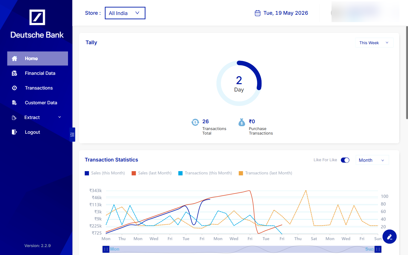This screenshot has width=408, height=255.
Task: Click the Purchase Transactions money bag icon
Action: (x=242, y=122)
